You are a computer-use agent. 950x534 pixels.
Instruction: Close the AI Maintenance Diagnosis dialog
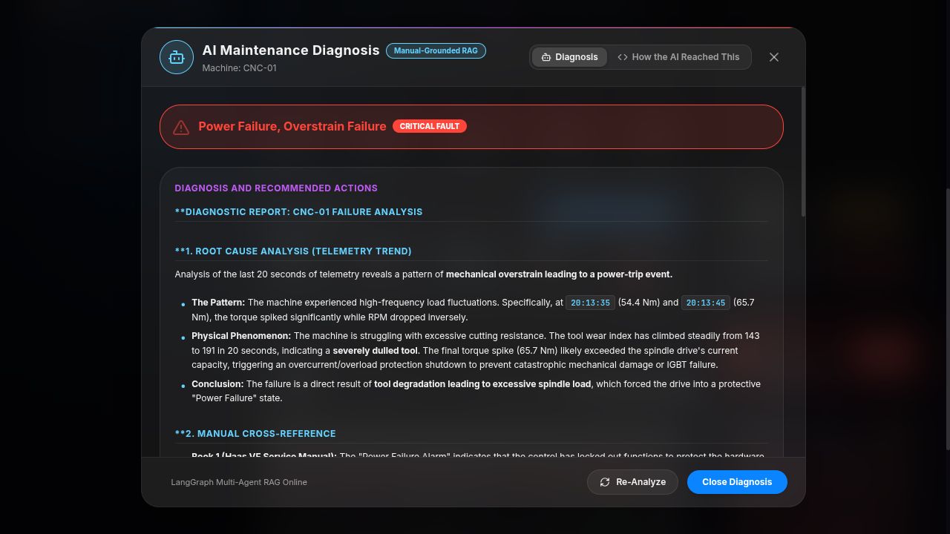(x=774, y=57)
